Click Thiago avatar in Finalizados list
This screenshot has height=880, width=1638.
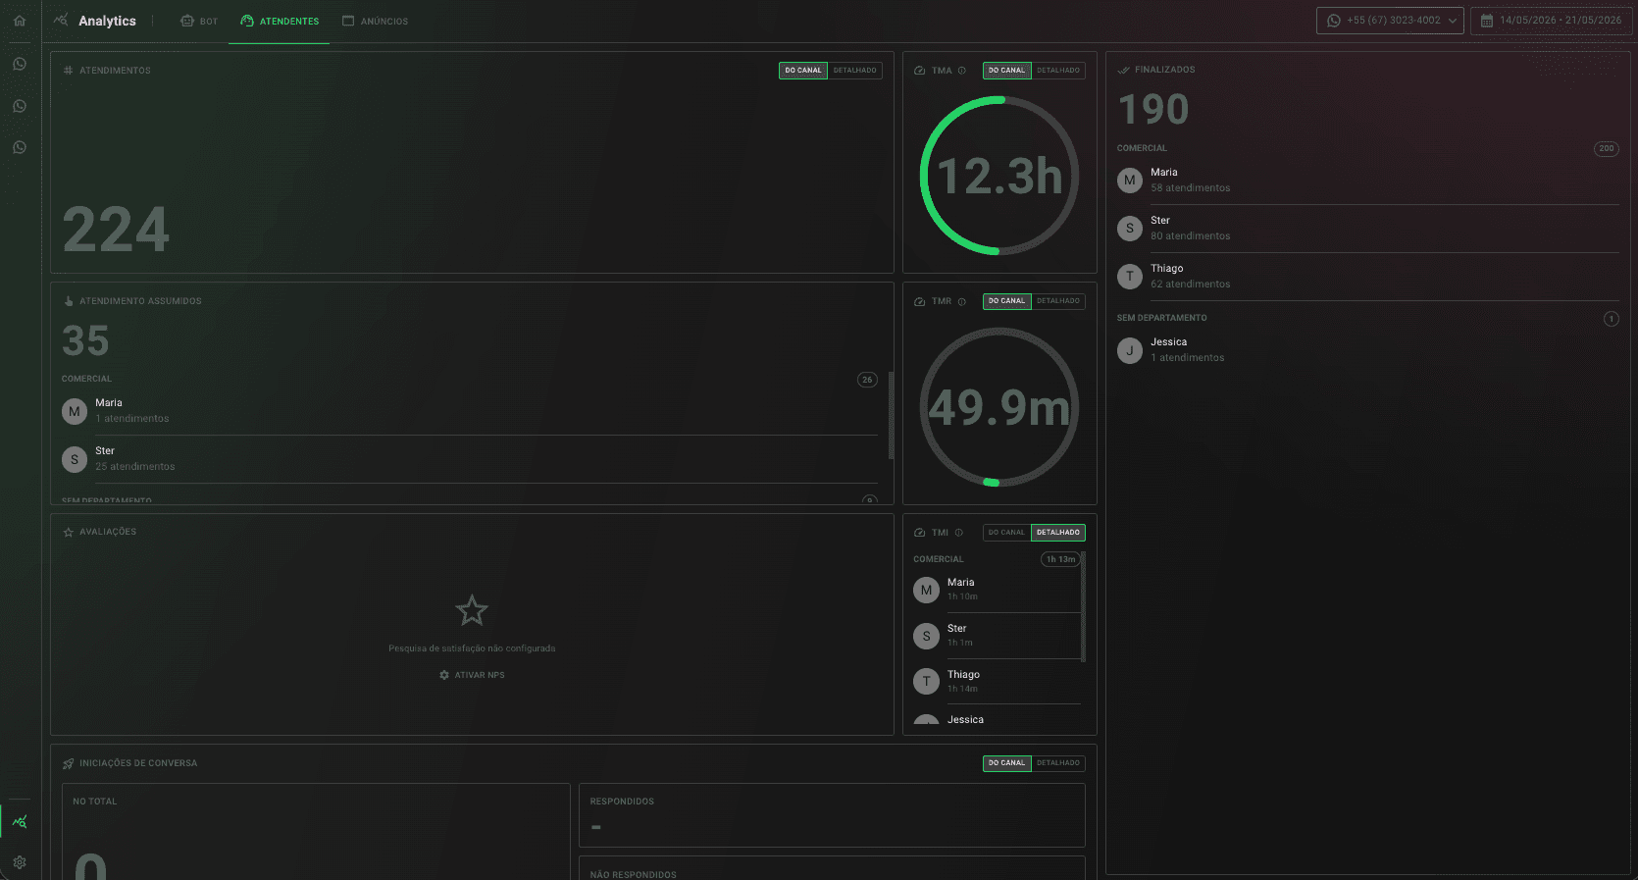click(1130, 277)
